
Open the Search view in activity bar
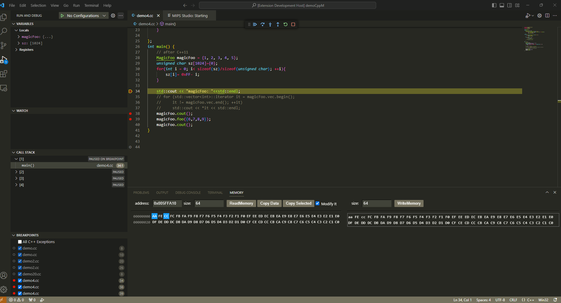click(4, 31)
